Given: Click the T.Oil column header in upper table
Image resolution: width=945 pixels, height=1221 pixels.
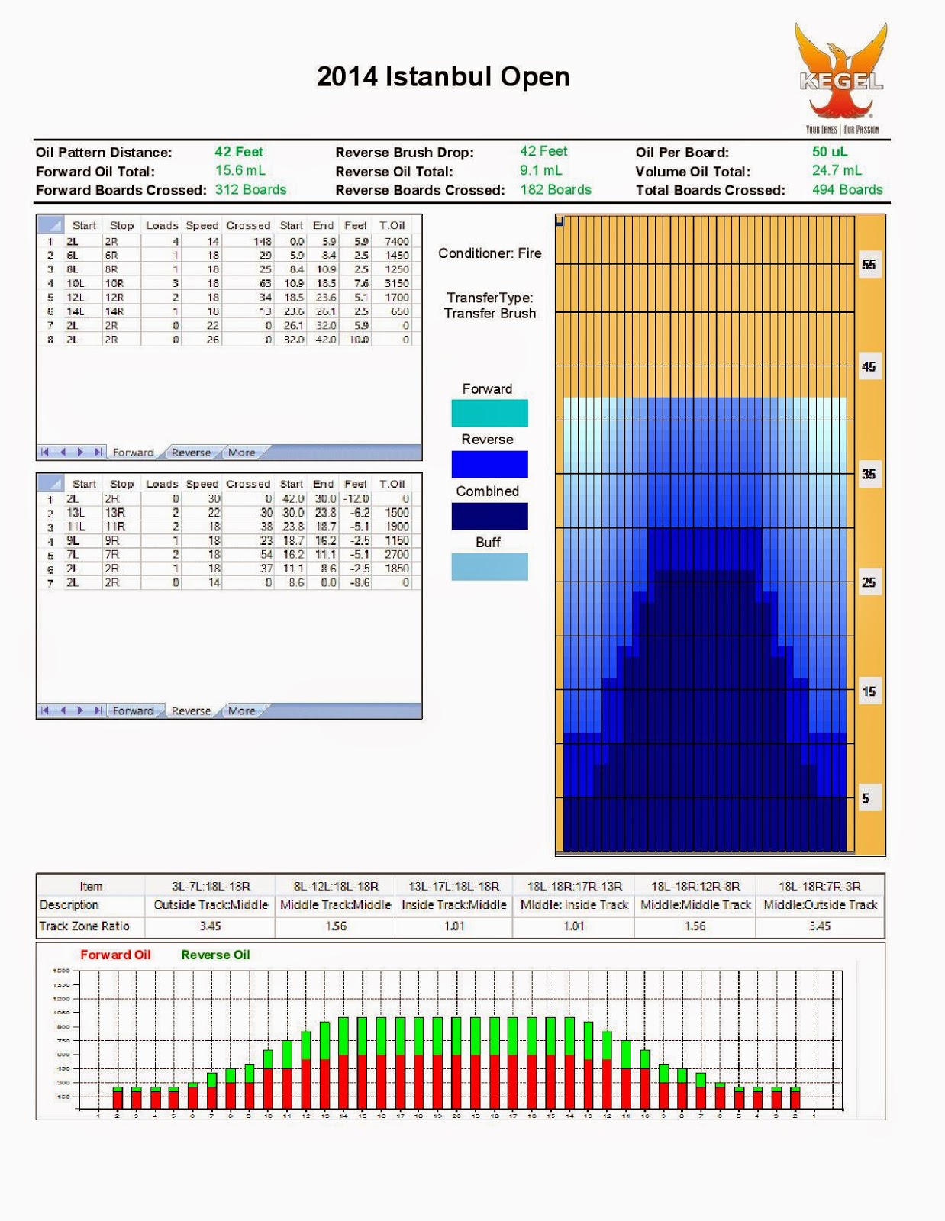Looking at the screenshot, I should coord(392,225).
